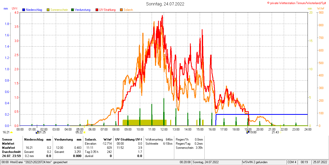This screenshot has height=165, width=329.
Task: Click the red UV-I axis unit label
Action: 15,8
